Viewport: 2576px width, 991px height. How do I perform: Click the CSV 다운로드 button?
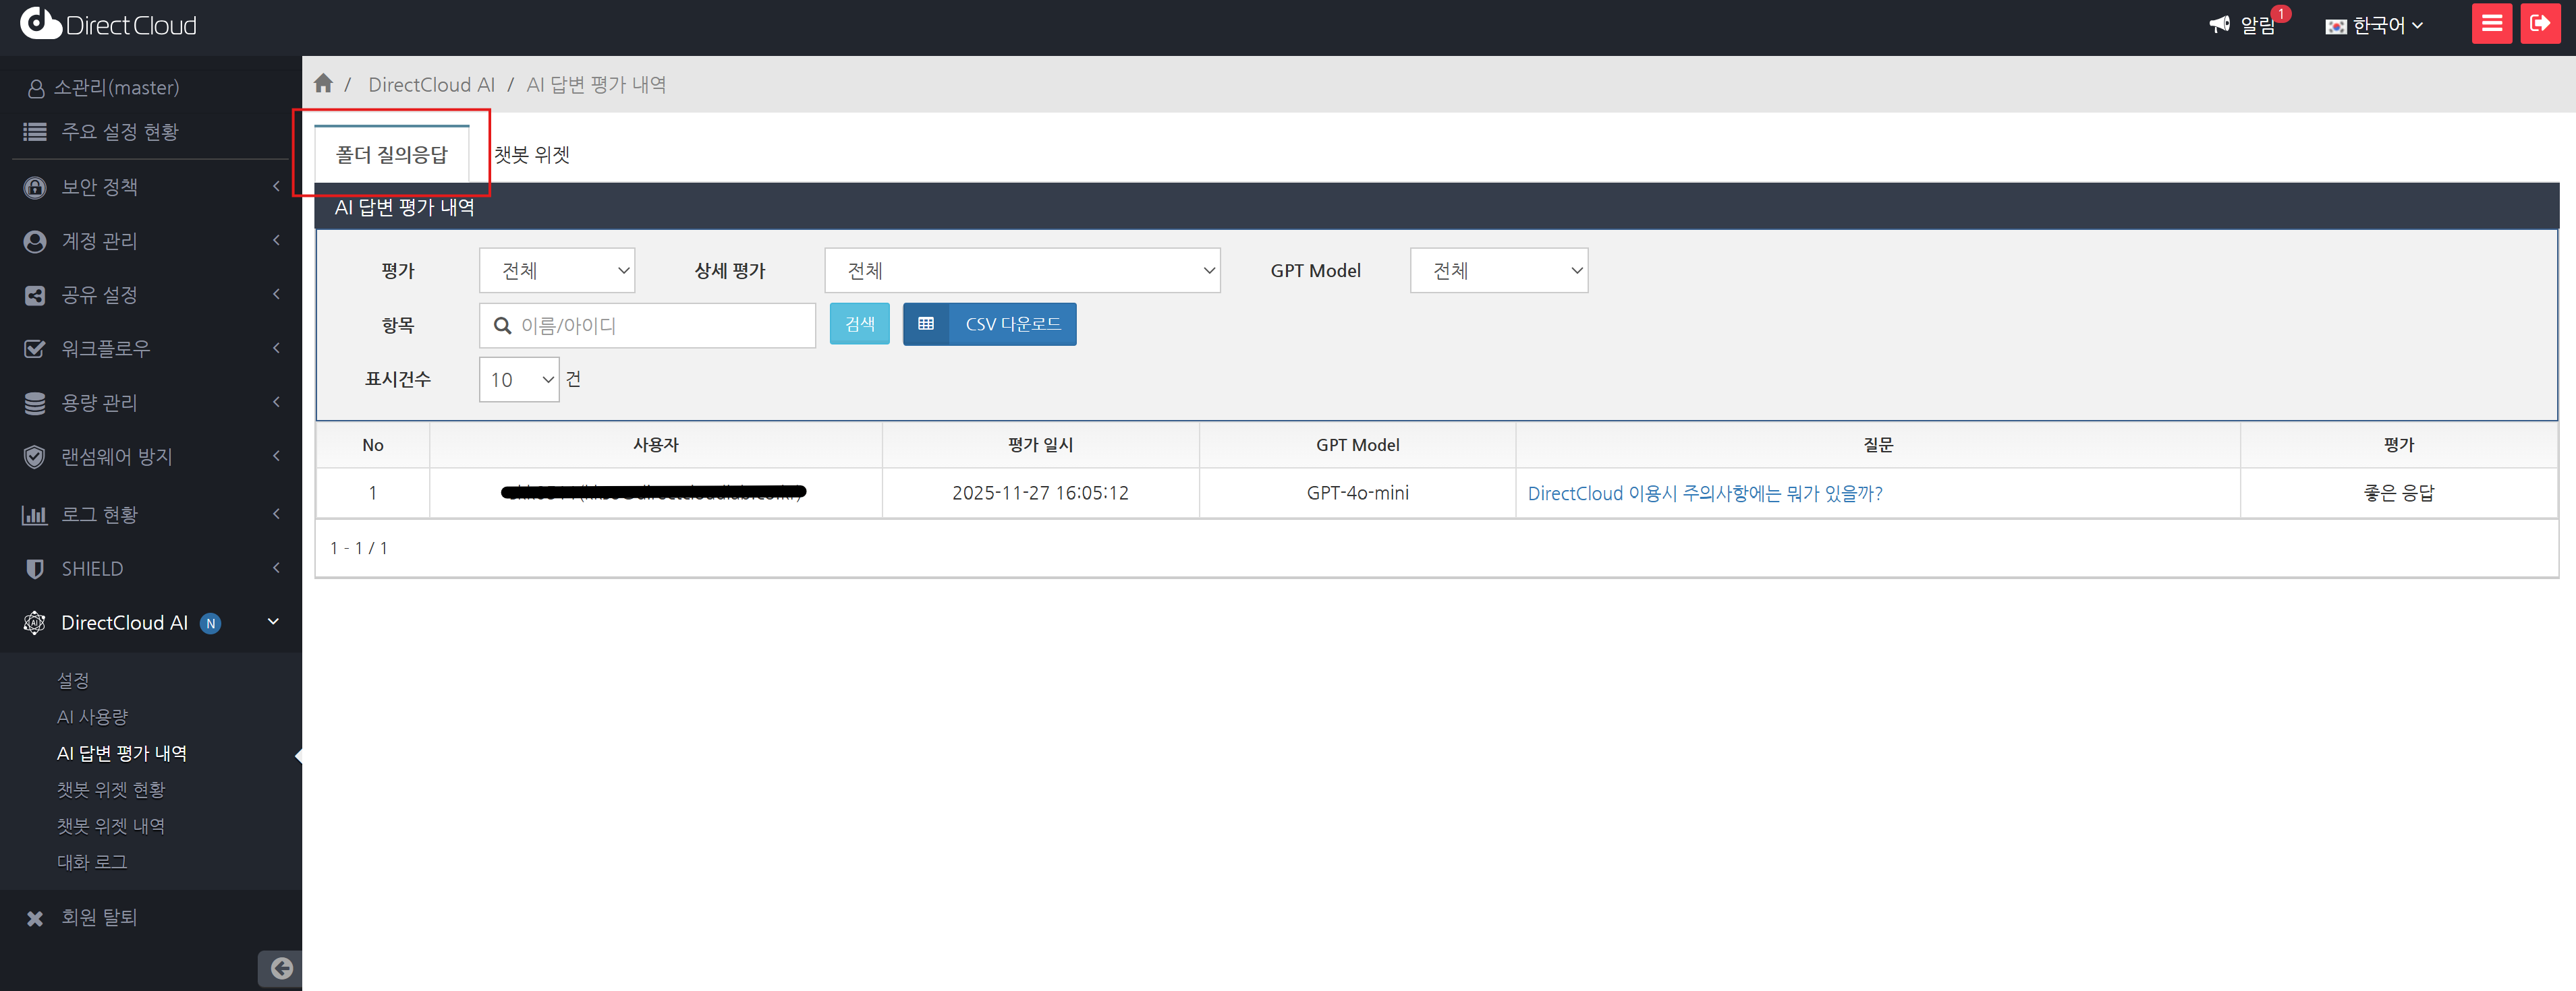(989, 325)
